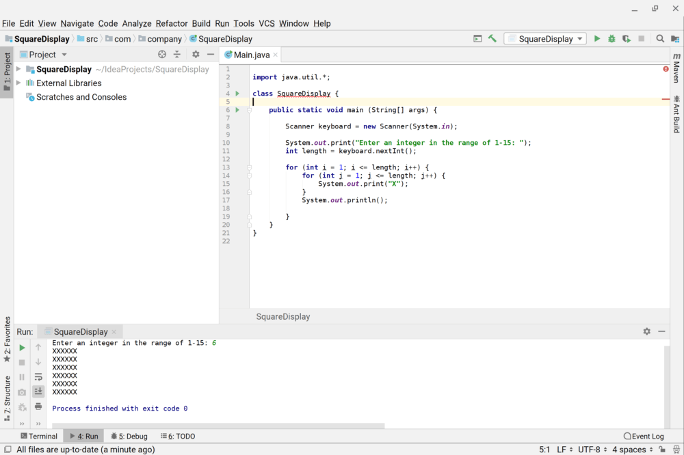Open the Maven side tool window

[x=676, y=68]
